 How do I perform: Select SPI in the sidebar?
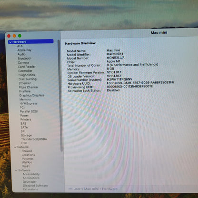coord(23,131)
